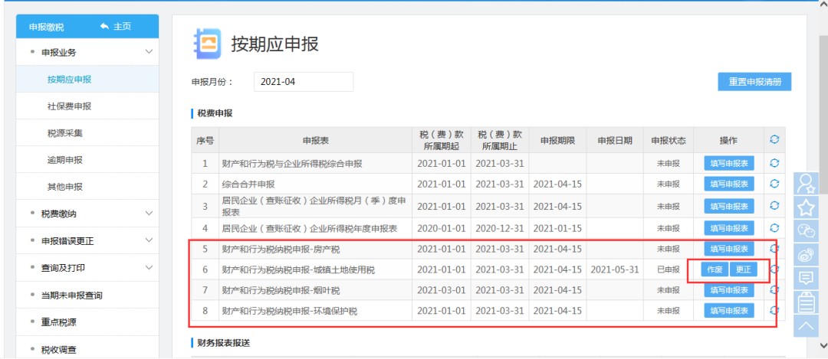Click the page vertical scrollbar down arrow
This screenshot has width=828, height=359.
click(823, 344)
